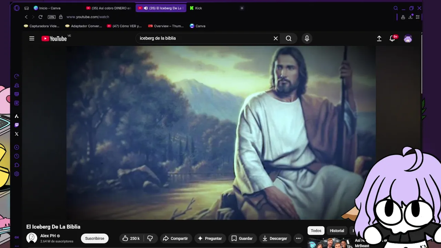Click the GX label at sidebar bottom

click(17, 237)
